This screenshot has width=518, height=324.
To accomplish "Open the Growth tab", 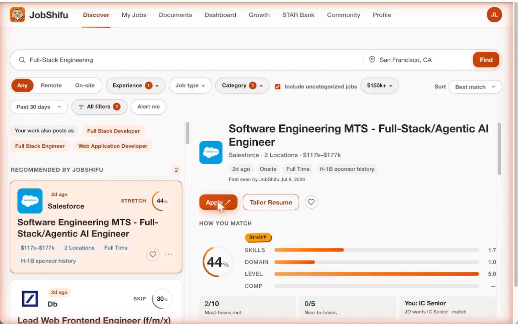I will pos(259,15).
